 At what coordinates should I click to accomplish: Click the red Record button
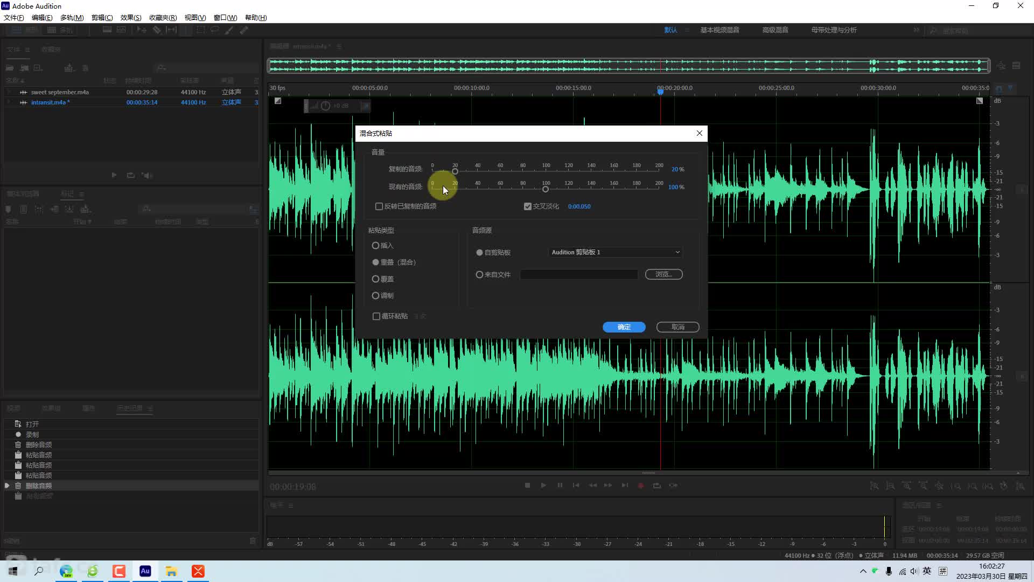tap(641, 486)
